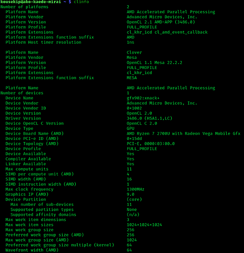
Task: Click the 'OpenCL 1.1 Mesa 22.2.2' version text
Action: click(x=155, y=63)
